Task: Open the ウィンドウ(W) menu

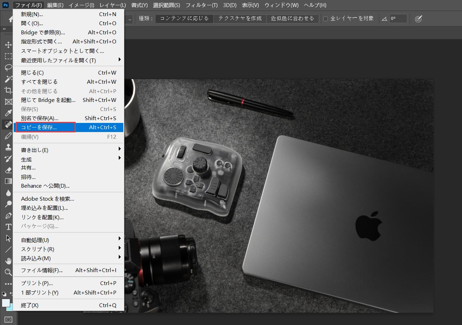Action: pos(282,5)
